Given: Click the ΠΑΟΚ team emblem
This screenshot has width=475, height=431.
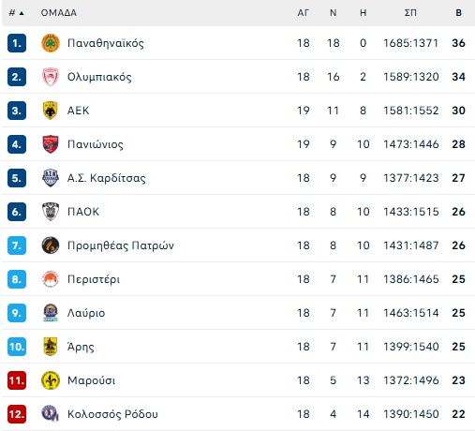Looking at the screenshot, I should [51, 212].
